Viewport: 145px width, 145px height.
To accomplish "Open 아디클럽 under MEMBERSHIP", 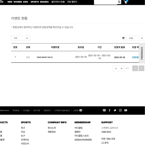I will point(78,128).
